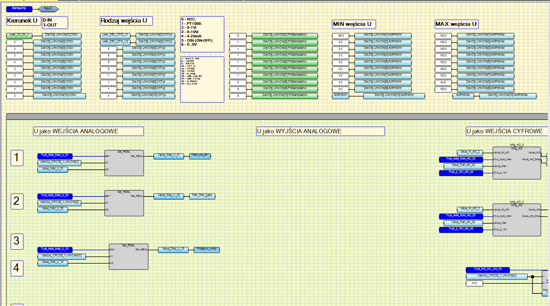The height and width of the screenshot is (306, 550).
Task: Select the legend note starting "7 - NTC 0..150"
Action: point(202,79)
